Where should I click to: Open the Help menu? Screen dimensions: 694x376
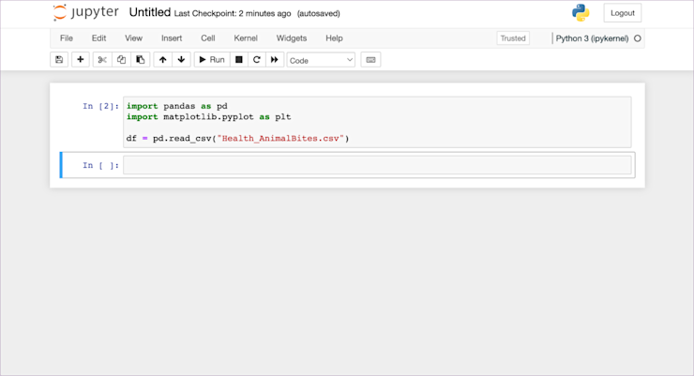coord(334,38)
